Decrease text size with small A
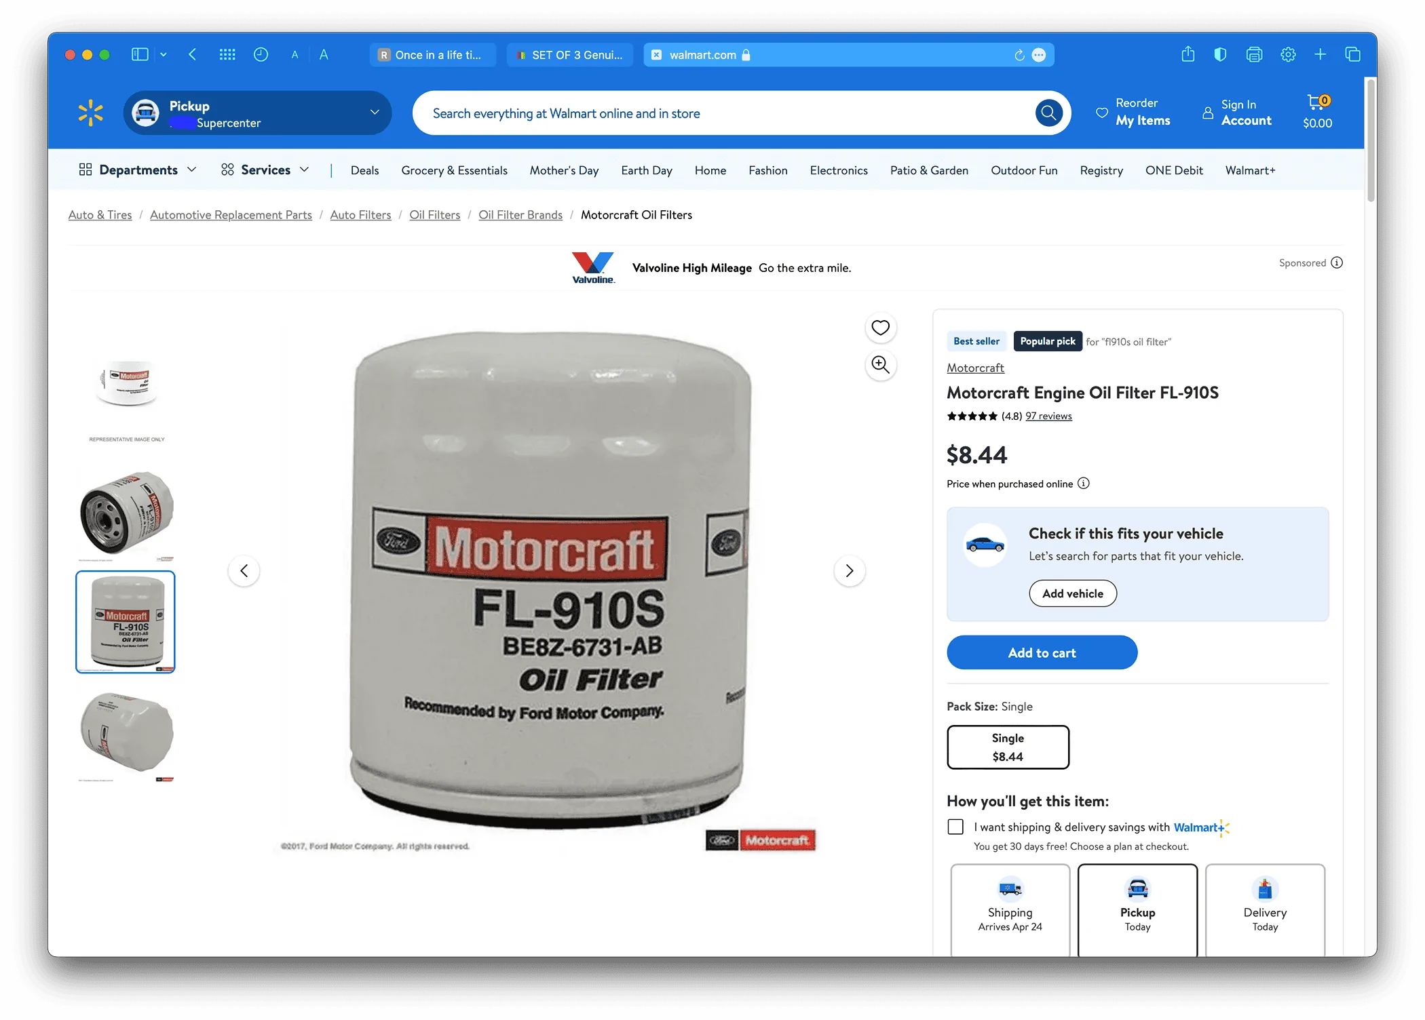Viewport: 1425px width, 1020px height. [x=294, y=55]
